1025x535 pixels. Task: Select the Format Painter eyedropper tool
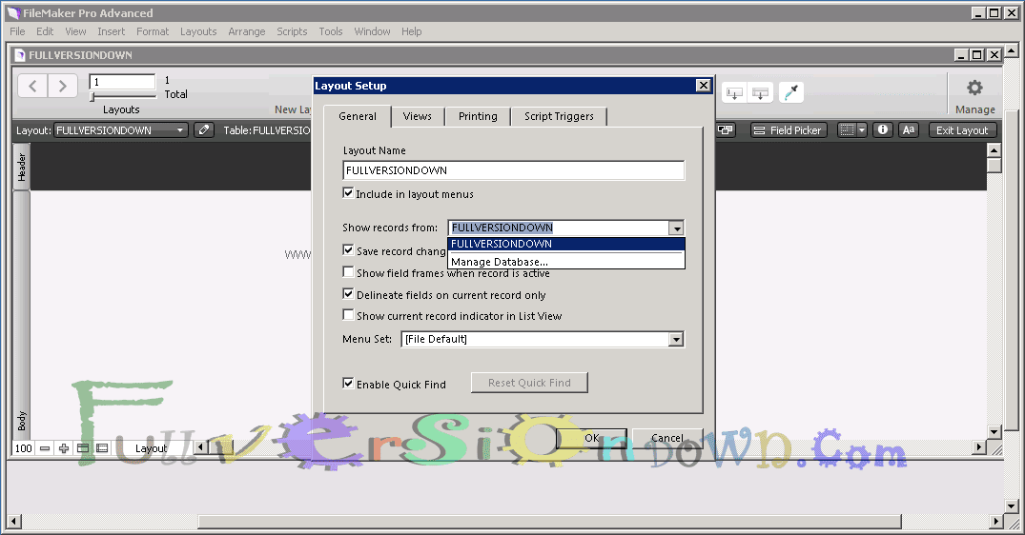(x=791, y=92)
